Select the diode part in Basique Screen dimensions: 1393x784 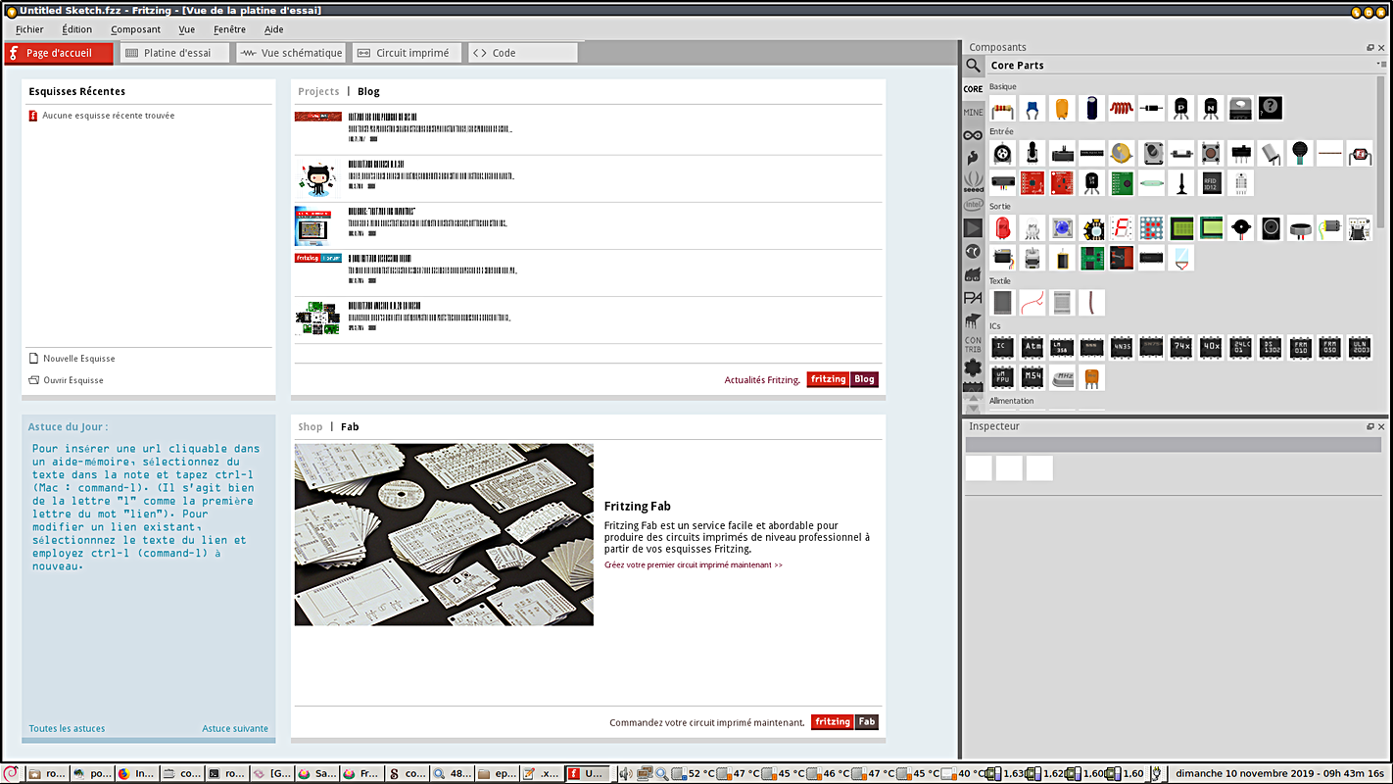pos(1151,108)
